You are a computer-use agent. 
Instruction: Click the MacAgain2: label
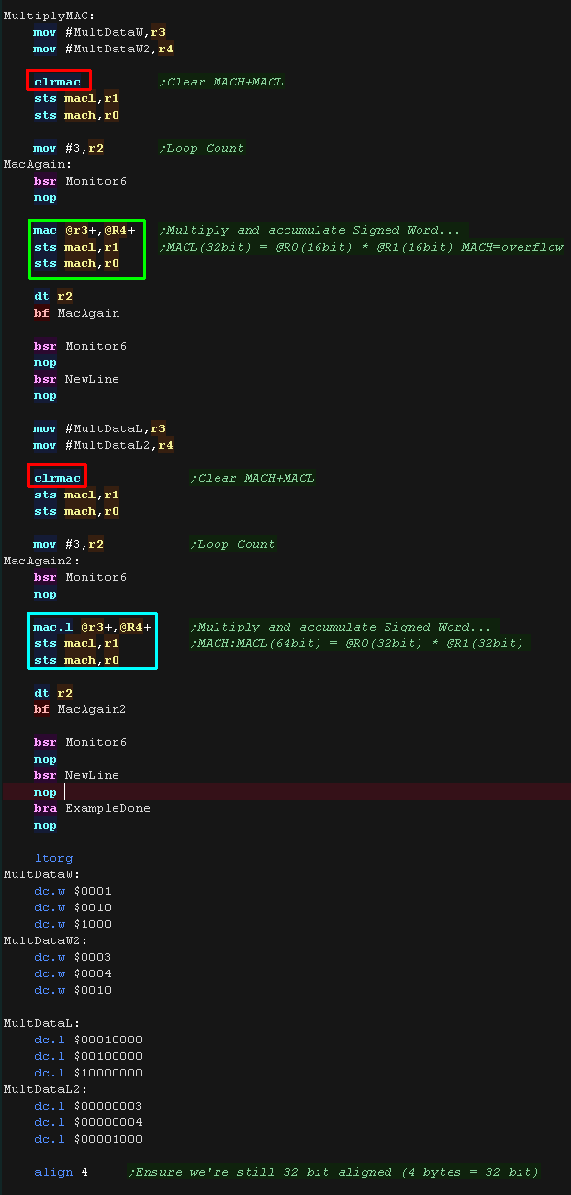point(42,561)
